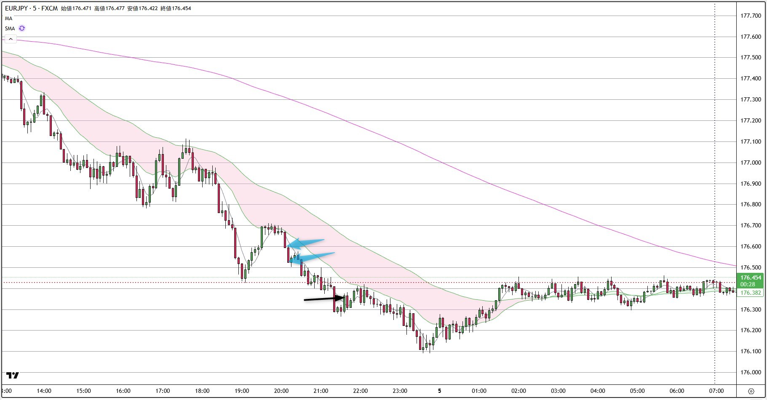Collapse the indicator legend with chevron
The width and height of the screenshot is (767, 400).
[10, 39]
